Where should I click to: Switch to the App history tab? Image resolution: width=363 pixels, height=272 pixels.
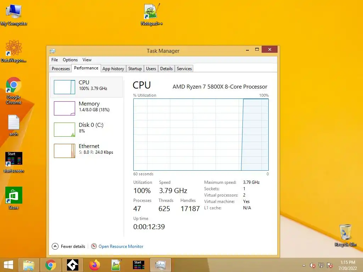click(113, 69)
